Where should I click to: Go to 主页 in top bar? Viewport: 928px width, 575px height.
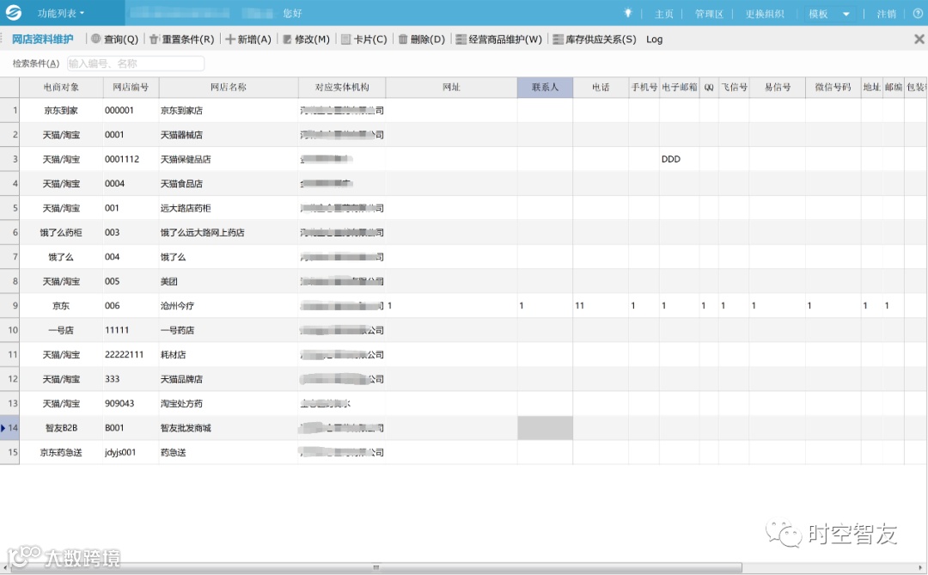pyautogui.click(x=663, y=14)
